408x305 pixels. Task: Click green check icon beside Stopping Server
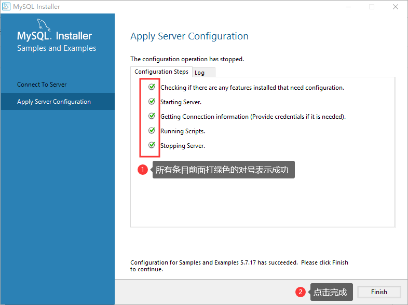[152, 145]
